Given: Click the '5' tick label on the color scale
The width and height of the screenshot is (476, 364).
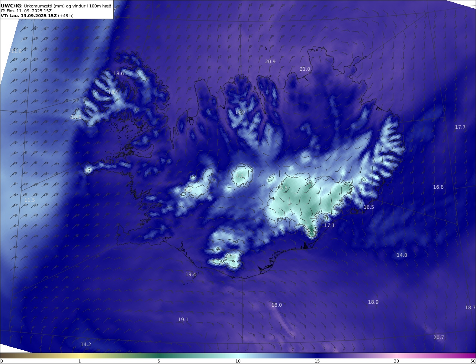Looking at the screenshot, I should point(159,361).
